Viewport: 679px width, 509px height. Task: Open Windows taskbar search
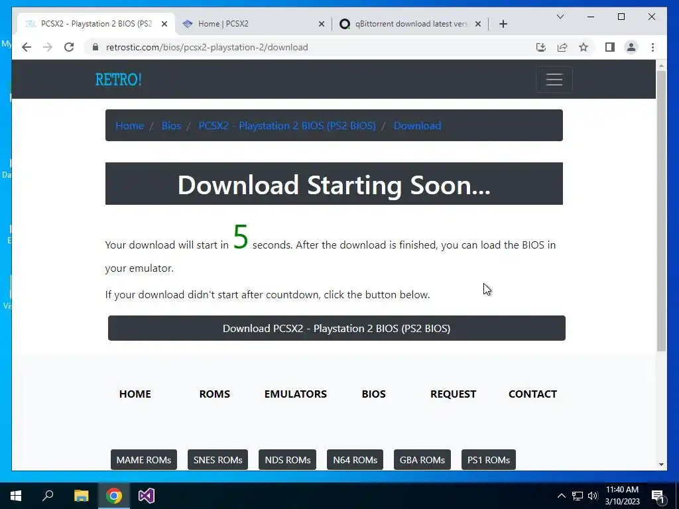click(x=48, y=496)
